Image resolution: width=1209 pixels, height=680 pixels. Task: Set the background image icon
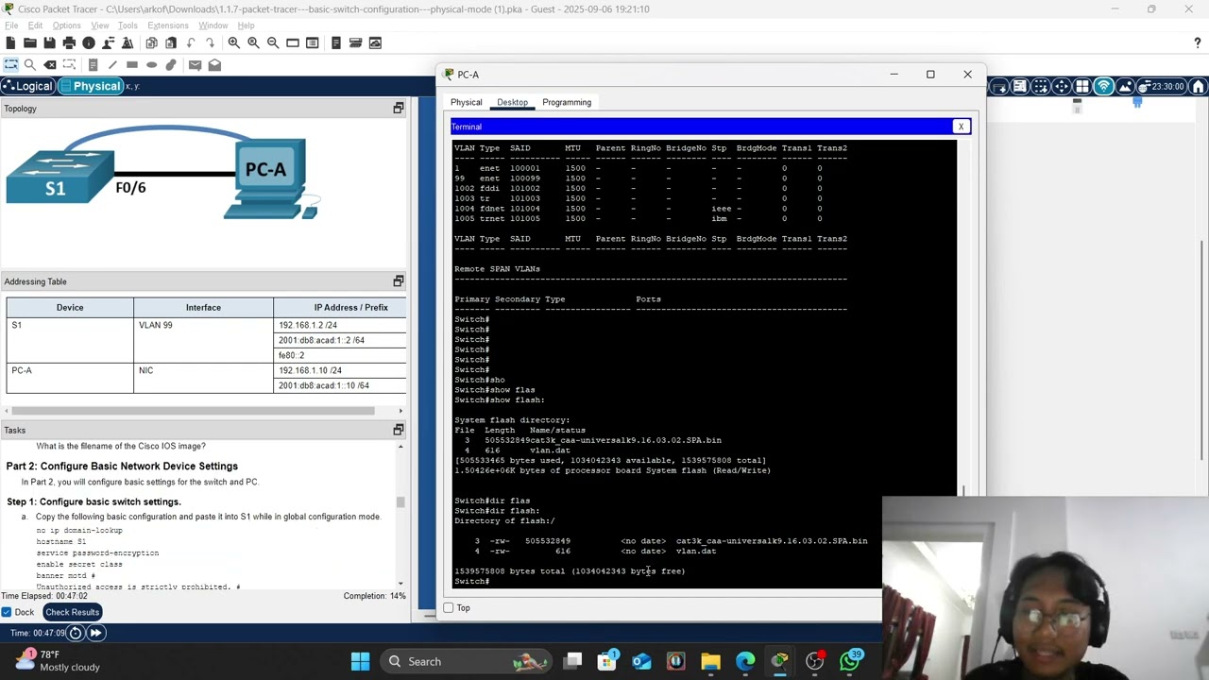(x=1125, y=86)
